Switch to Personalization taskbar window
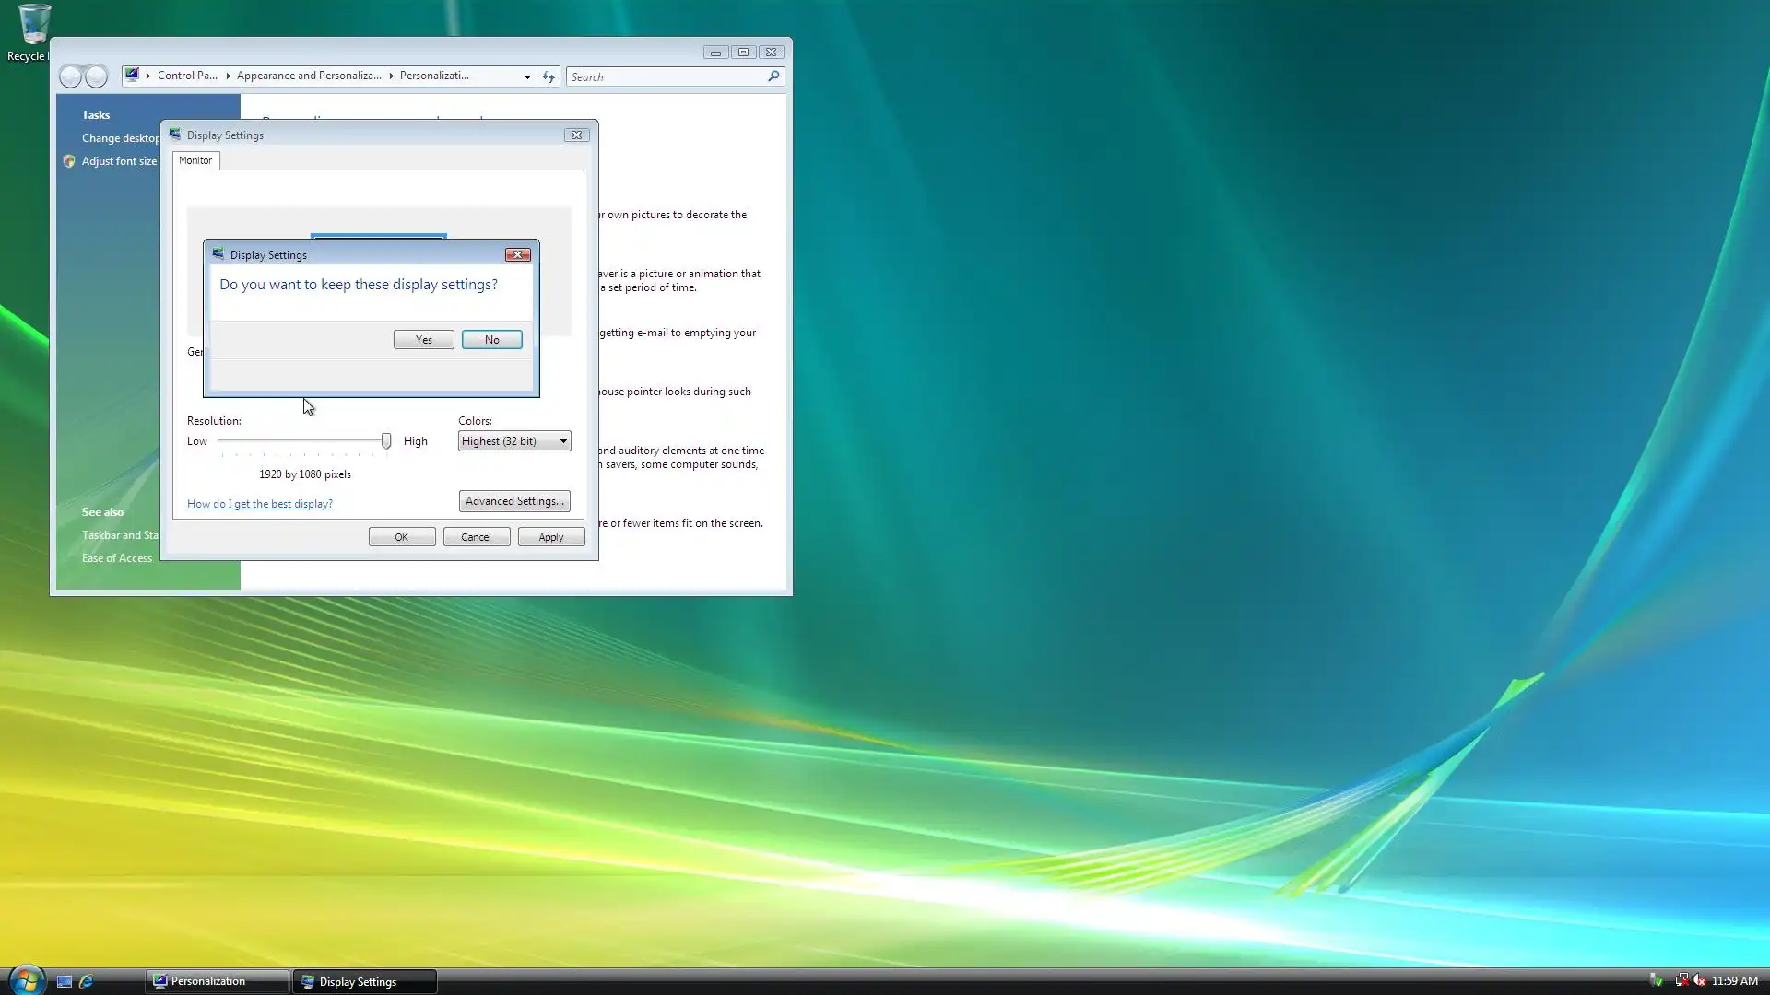The image size is (1770, 995). (217, 981)
